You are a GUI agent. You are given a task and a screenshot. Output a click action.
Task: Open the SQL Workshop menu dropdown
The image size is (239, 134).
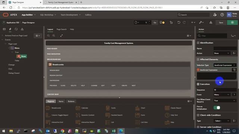point(48,15)
